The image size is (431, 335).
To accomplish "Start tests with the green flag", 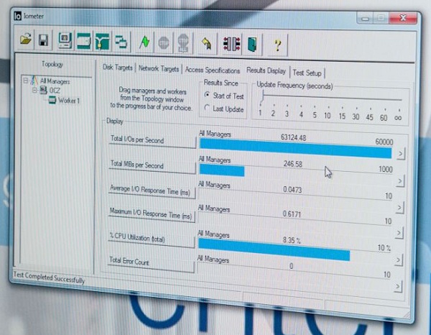I will coord(145,43).
